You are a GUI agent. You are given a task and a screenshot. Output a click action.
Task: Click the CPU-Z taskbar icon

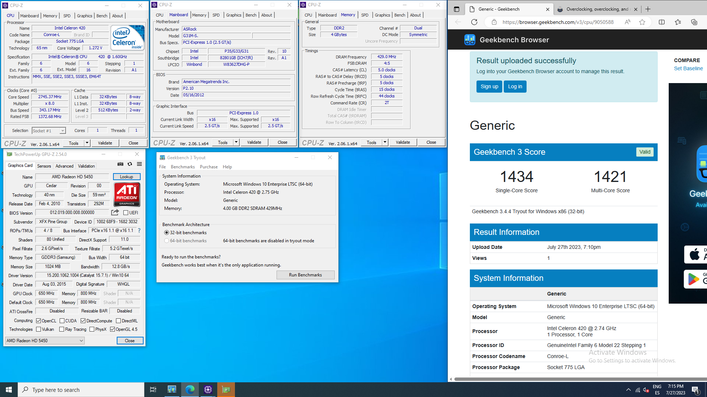208,390
